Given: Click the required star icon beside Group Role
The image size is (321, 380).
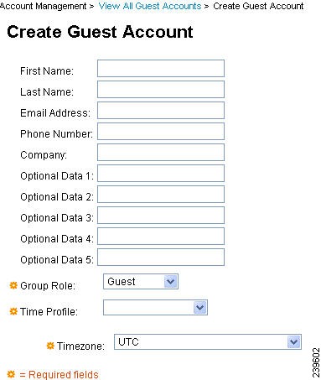Looking at the screenshot, I should tap(13, 285).
